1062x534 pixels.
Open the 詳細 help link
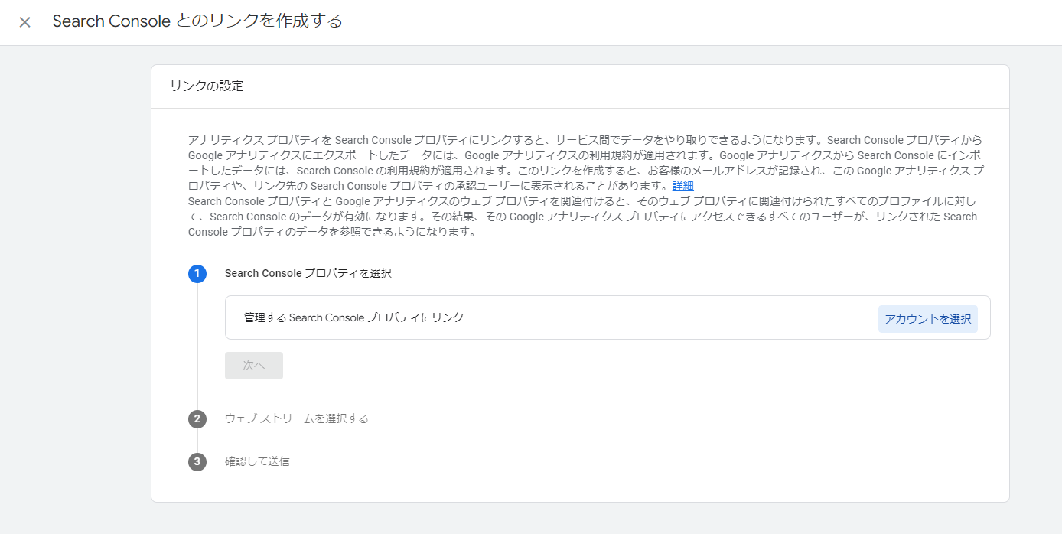tap(683, 186)
